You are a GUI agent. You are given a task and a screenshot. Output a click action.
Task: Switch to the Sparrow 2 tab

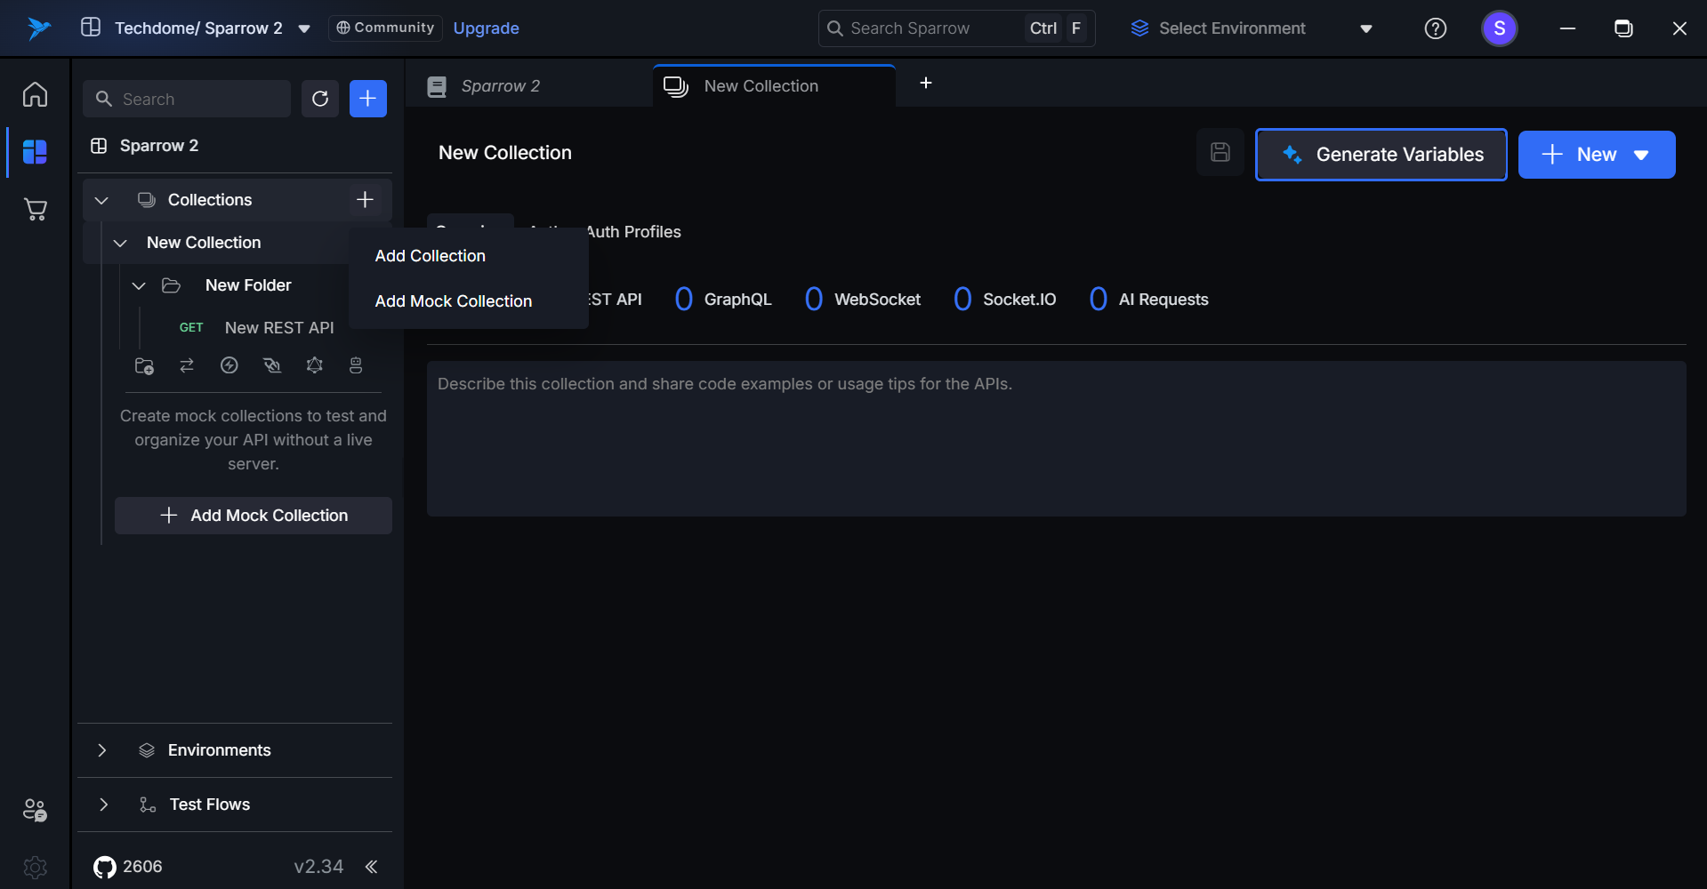tap(501, 86)
